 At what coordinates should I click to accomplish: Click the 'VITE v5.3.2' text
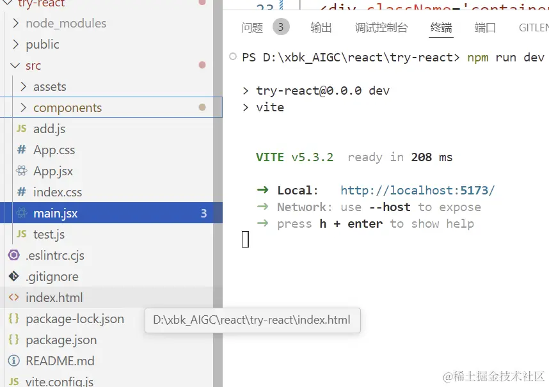295,157
